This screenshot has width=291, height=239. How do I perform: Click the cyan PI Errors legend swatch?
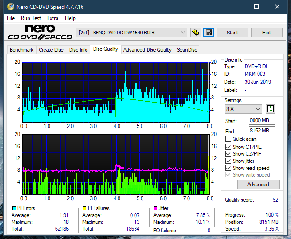coord(14,208)
